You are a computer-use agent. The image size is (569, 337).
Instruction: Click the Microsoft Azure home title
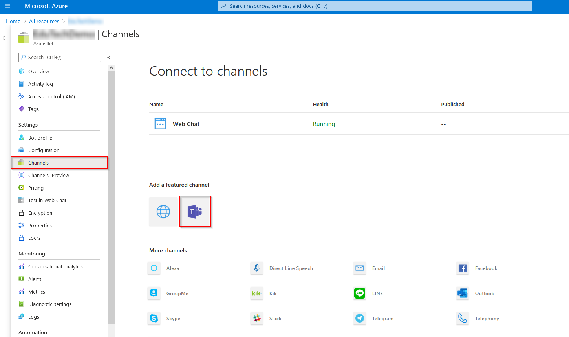pos(46,6)
